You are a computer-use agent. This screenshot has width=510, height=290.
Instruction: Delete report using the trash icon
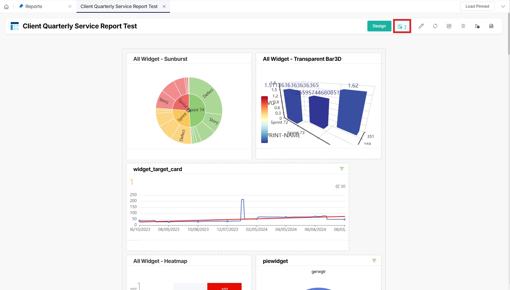[x=463, y=26]
